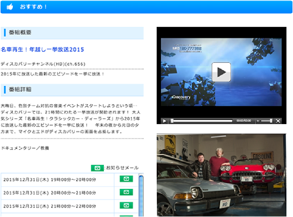Click the mail icon for 20時00分 broadcast

pyautogui.click(x=126, y=192)
